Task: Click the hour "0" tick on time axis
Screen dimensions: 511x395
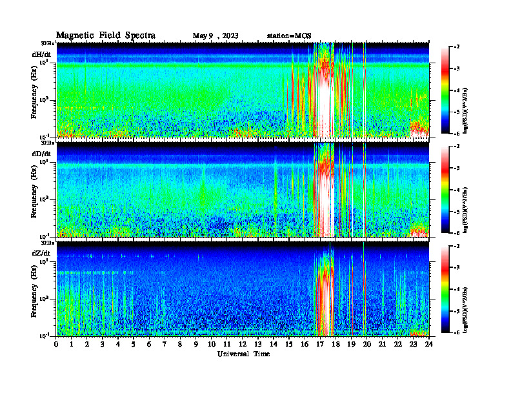Action: click(x=56, y=345)
